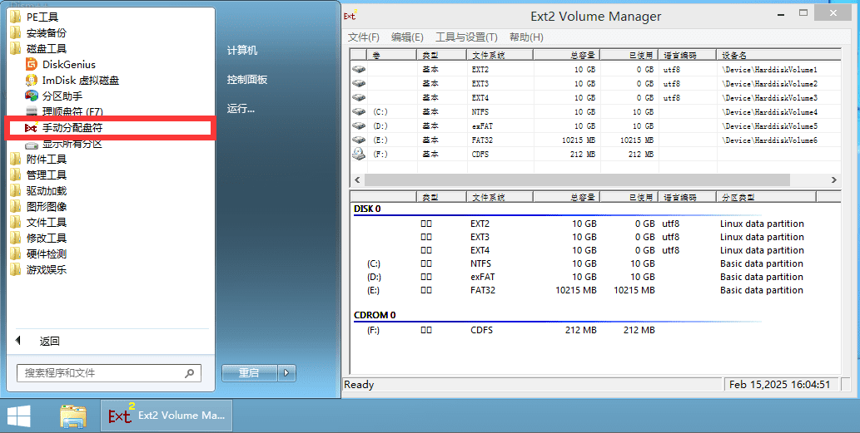Open the arrow menu beside 重启 button

(287, 373)
